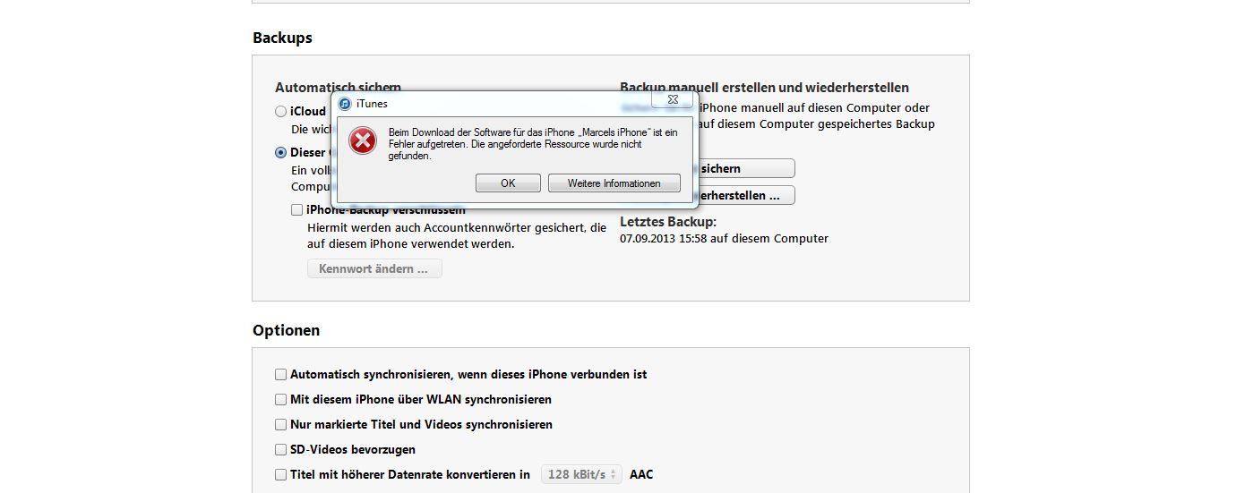1245x493 pixels.
Task: Enable iPhone-Backup verschlüsseln checkbox
Action: tap(296, 210)
